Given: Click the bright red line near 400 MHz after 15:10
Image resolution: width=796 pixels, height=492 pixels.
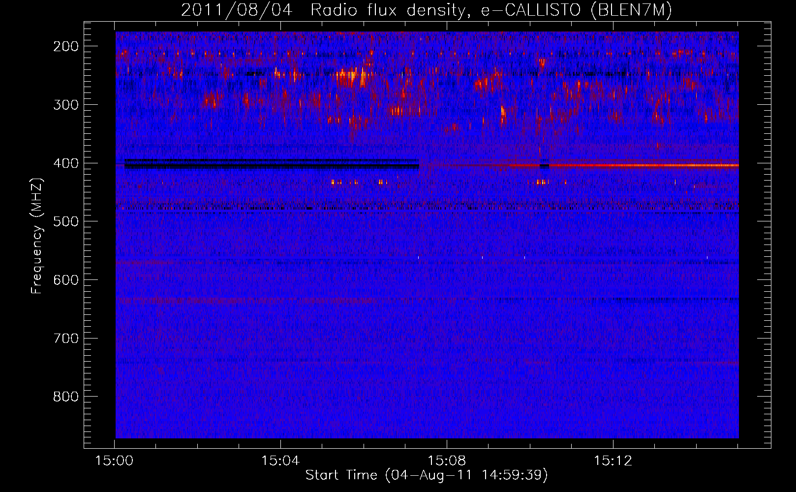Looking at the screenshot, I should pyautogui.click(x=644, y=165).
